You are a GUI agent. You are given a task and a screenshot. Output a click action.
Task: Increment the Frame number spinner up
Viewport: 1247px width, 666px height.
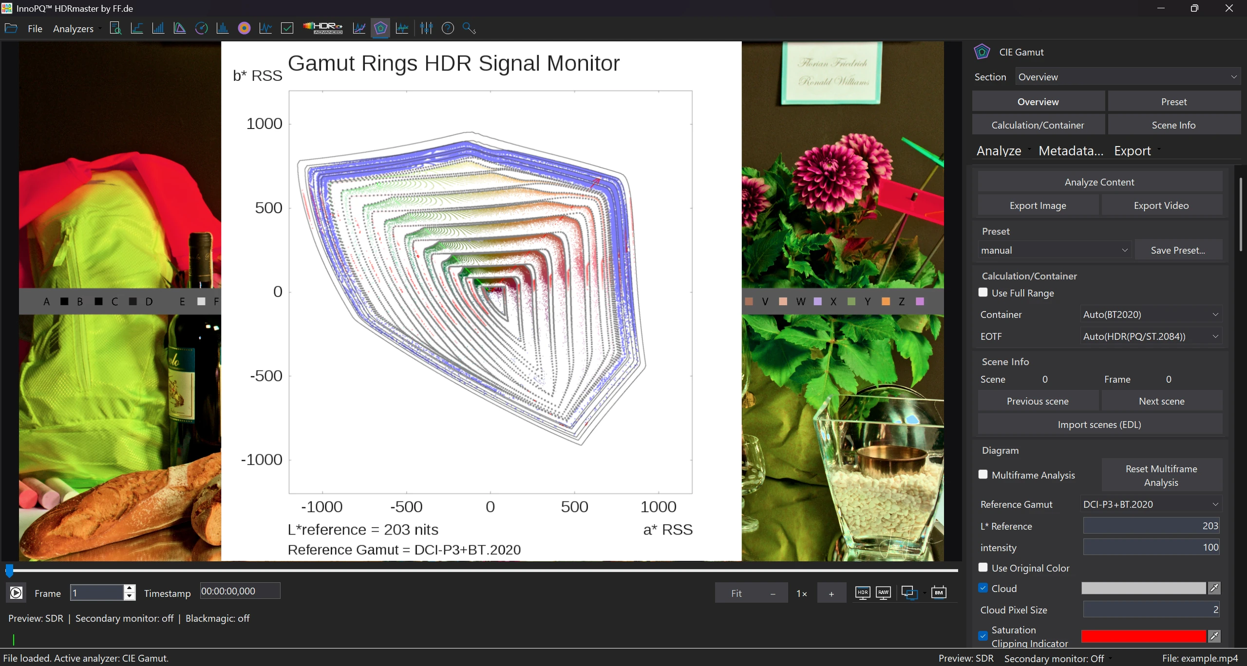click(130, 588)
